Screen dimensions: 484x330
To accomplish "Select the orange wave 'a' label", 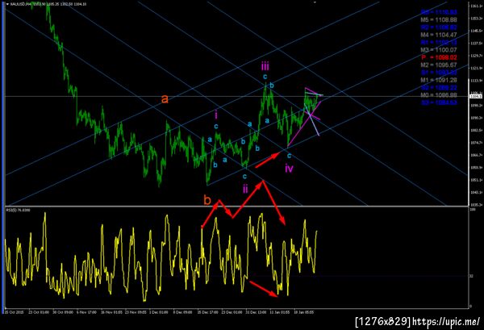I will (165, 99).
